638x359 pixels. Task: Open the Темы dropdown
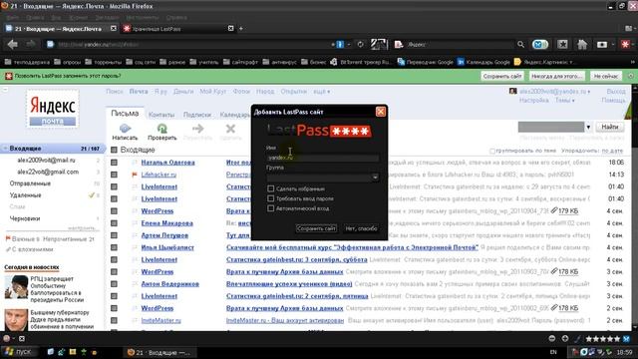click(x=565, y=100)
